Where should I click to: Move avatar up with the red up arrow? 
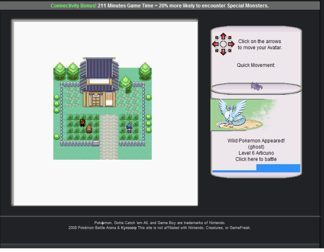click(223, 37)
